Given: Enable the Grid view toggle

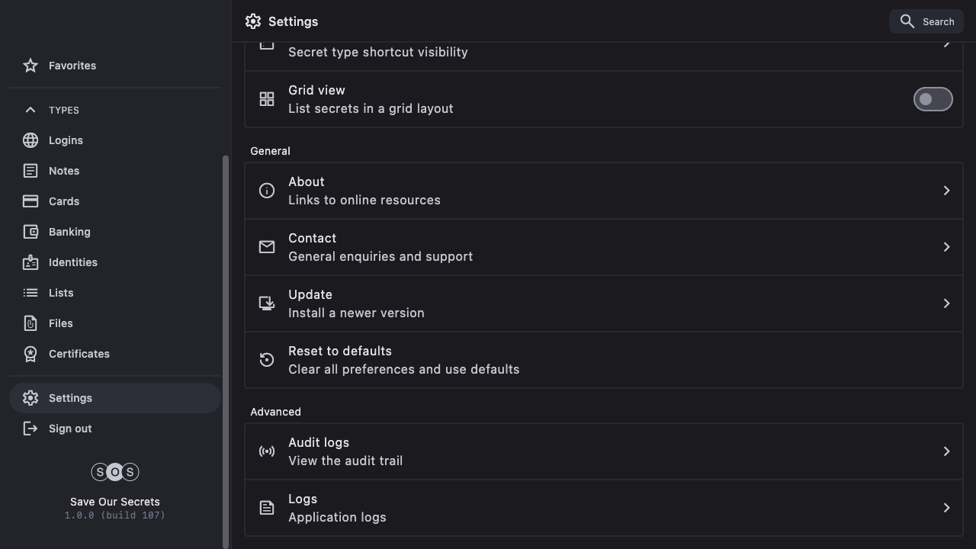Looking at the screenshot, I should coord(933,99).
